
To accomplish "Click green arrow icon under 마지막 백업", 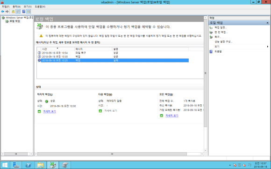I will click(39, 111).
